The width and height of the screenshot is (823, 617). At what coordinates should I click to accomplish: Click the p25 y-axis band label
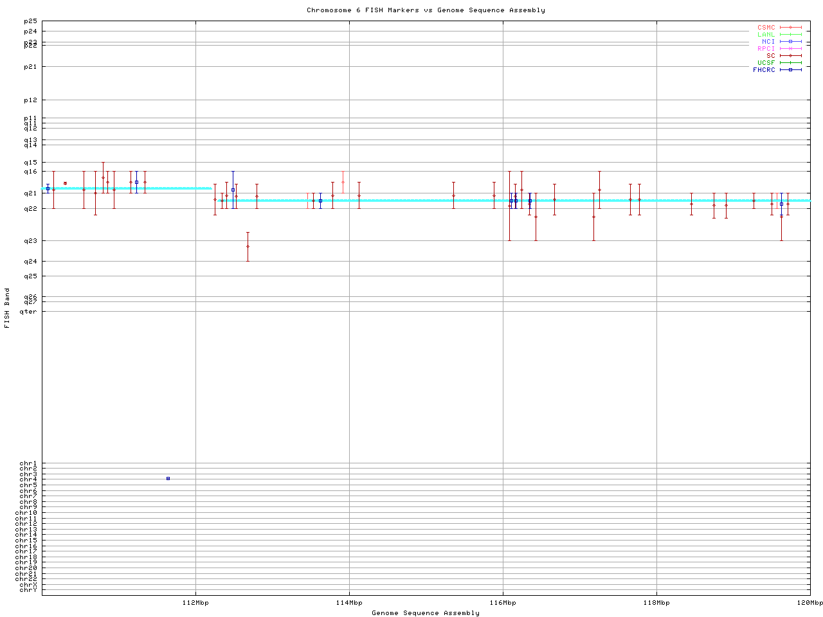pos(30,22)
